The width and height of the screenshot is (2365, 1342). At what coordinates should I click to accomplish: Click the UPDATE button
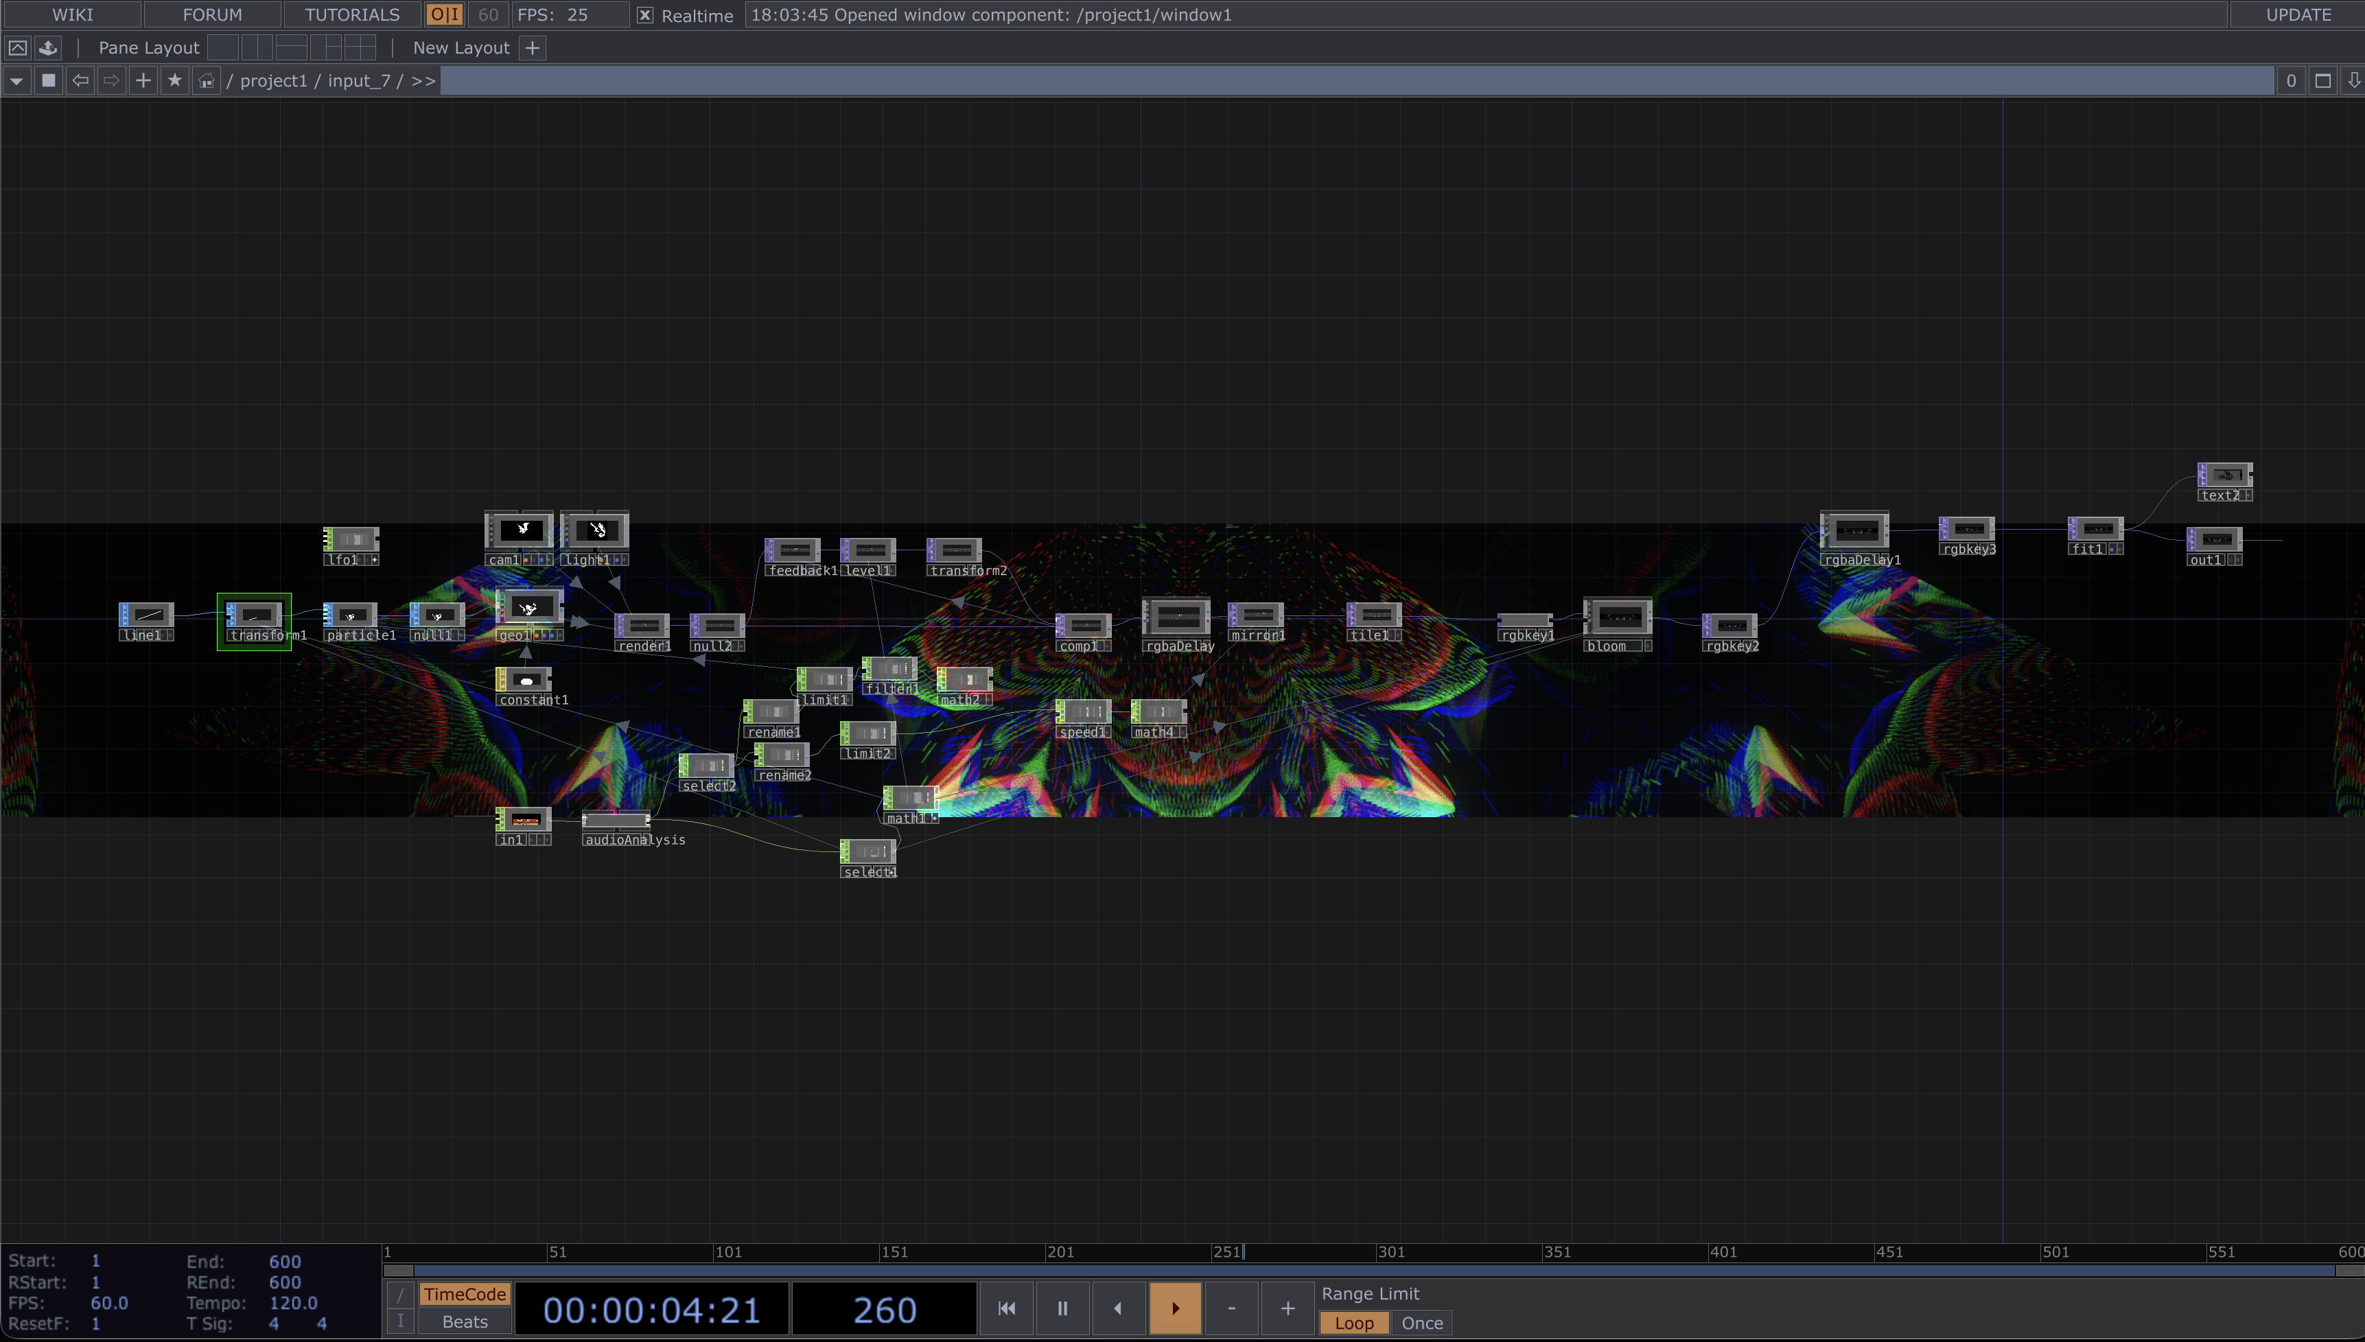pyautogui.click(x=2298, y=14)
